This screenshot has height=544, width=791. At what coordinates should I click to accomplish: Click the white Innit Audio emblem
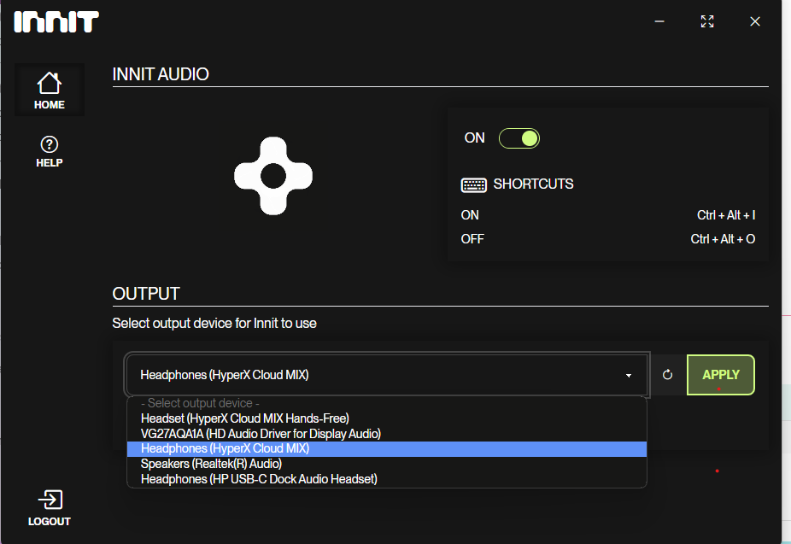coord(272,175)
